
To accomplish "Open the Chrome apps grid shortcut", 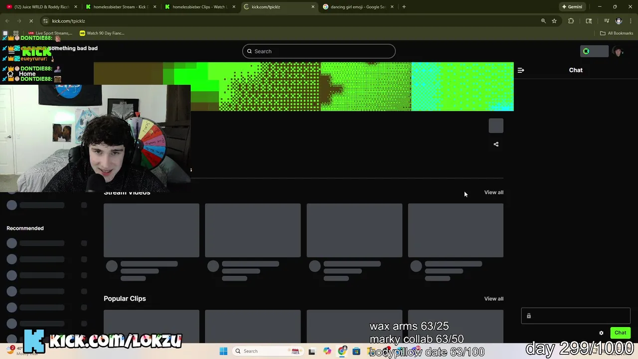I will (x=16, y=33).
